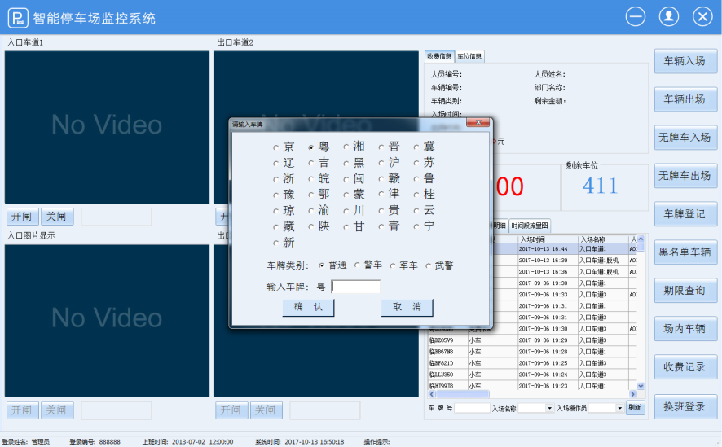The height and width of the screenshot is (447, 722).
Task: Choose 警车 as the plate type
Action: tap(356, 265)
